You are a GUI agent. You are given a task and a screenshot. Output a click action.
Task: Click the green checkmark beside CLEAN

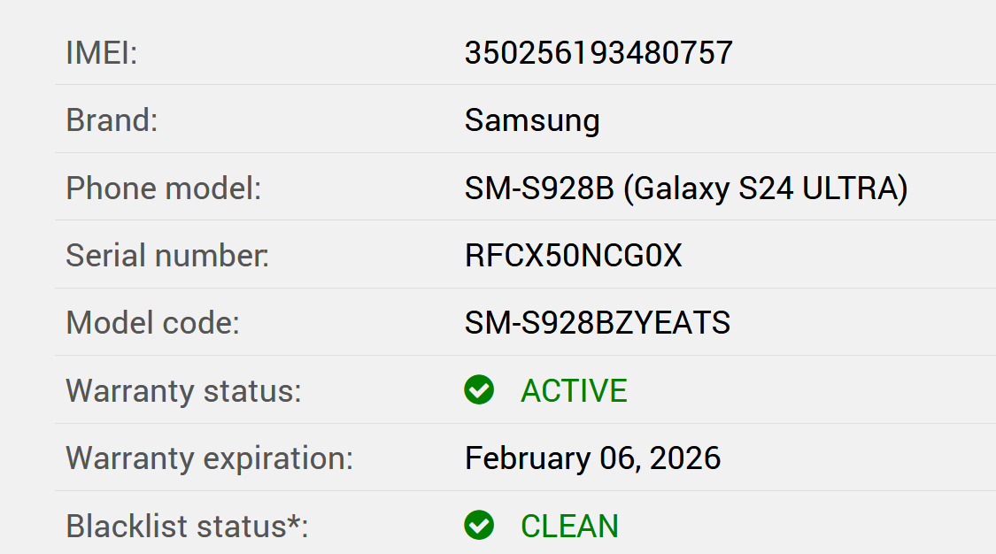(479, 526)
